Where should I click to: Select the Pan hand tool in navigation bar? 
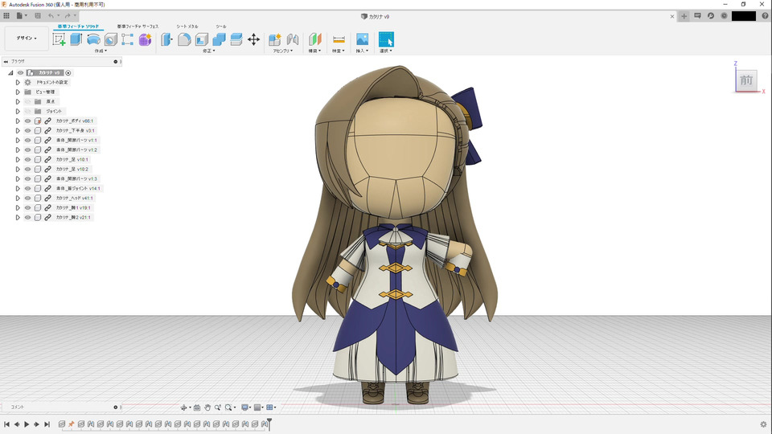[207, 407]
